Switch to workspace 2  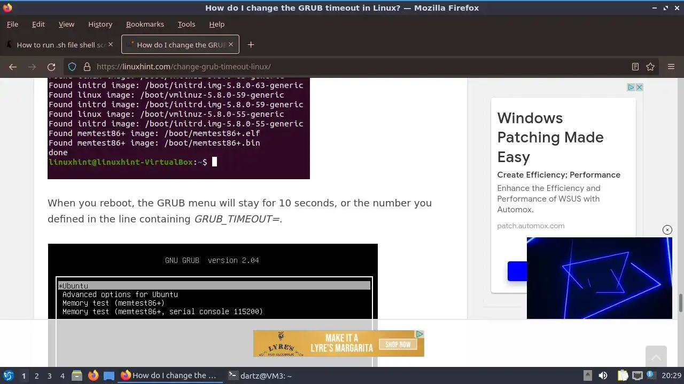[36, 375]
